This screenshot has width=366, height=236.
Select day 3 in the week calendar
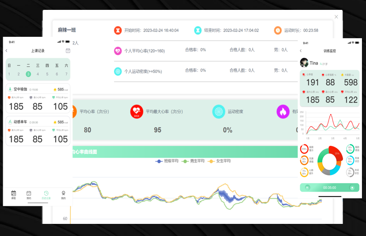click(28, 74)
